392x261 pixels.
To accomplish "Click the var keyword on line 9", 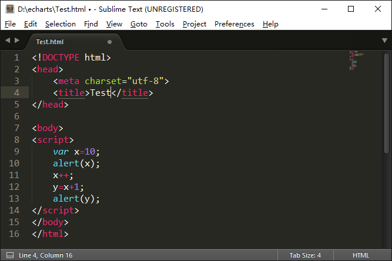I will coord(61,152).
